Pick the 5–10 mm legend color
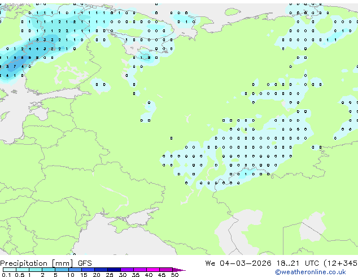Viewport: 358px width, 277px height. tap(62, 270)
